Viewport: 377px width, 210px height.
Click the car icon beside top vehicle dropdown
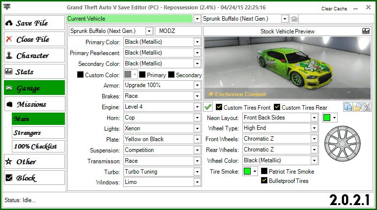(294, 19)
